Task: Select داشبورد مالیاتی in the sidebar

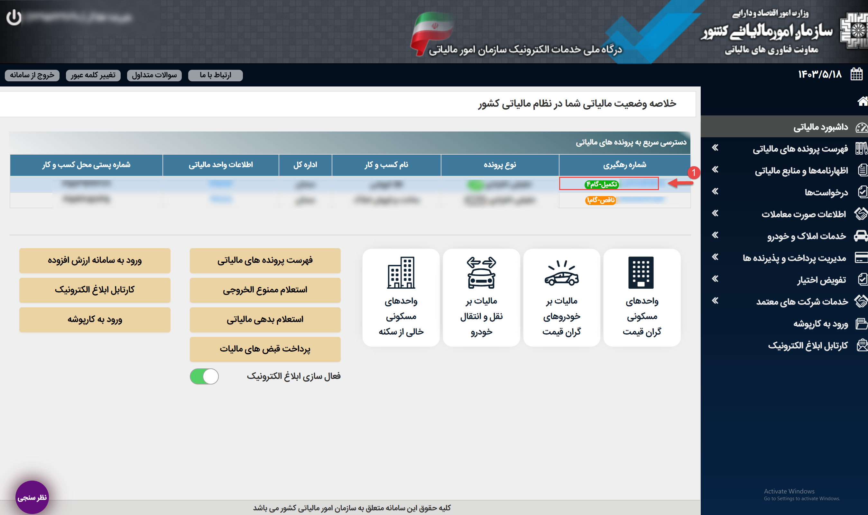Action: pyautogui.click(x=820, y=127)
